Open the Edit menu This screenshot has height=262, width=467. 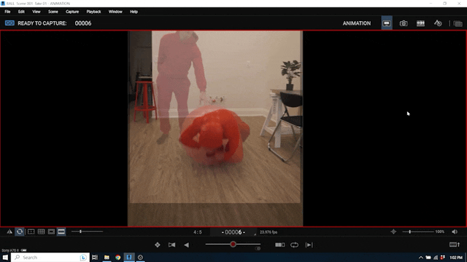pyautogui.click(x=21, y=12)
